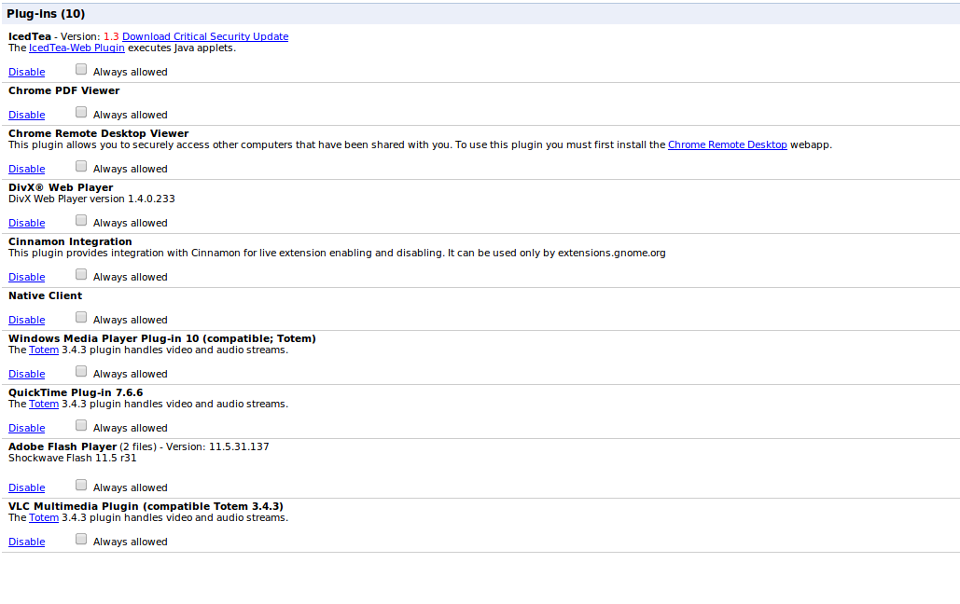The height and width of the screenshot is (604, 960).
Task: Disable Chrome Remote Desktop Viewer plugin
Action: [x=26, y=169]
